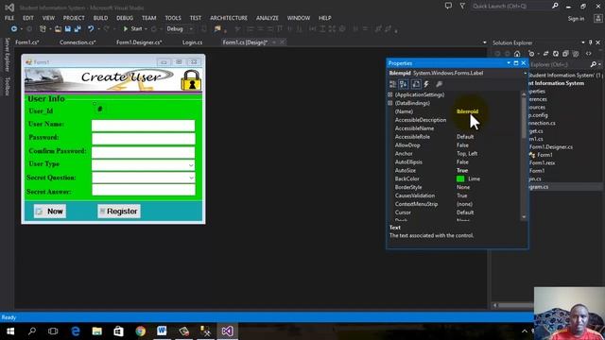Click the Secret Answer text box
The width and height of the screenshot is (605, 340).
click(143, 190)
